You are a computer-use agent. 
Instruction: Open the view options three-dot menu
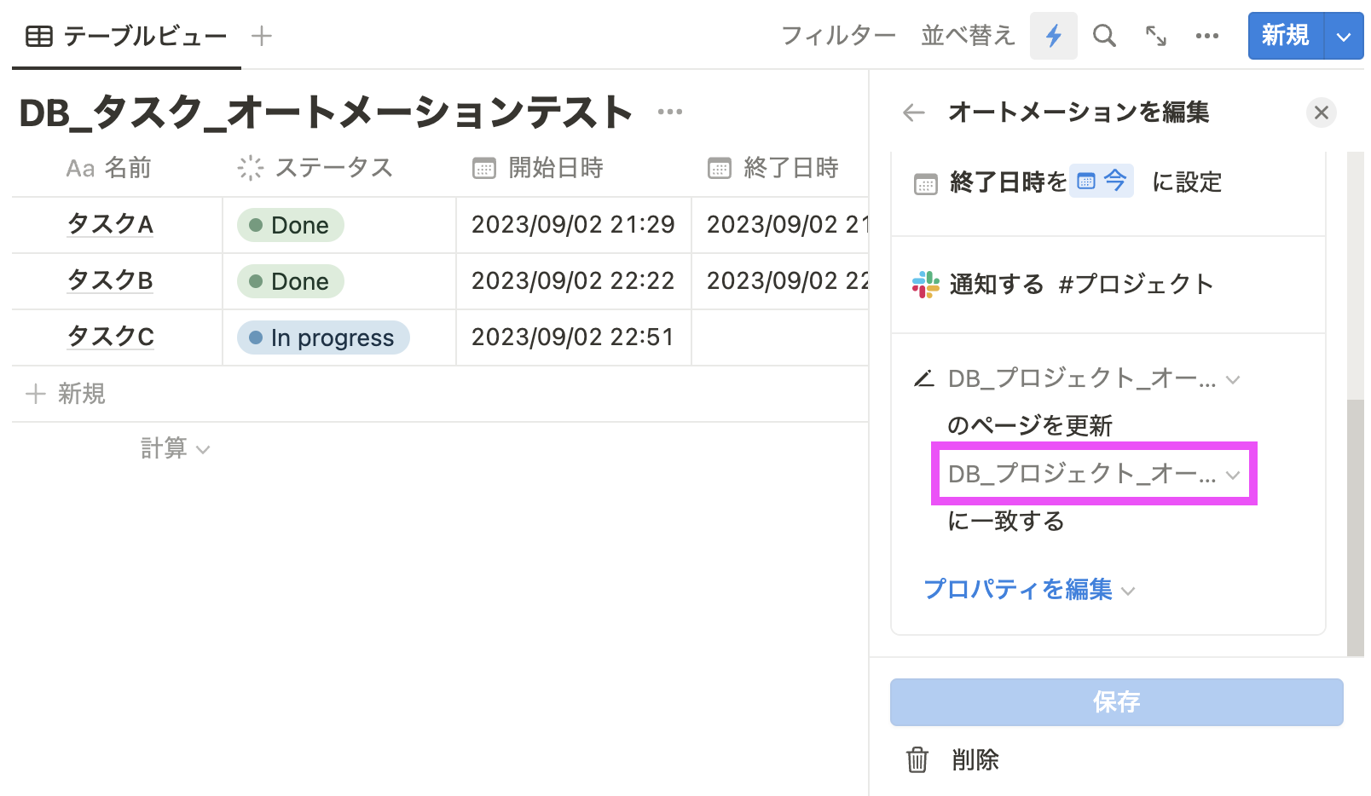(x=1207, y=36)
